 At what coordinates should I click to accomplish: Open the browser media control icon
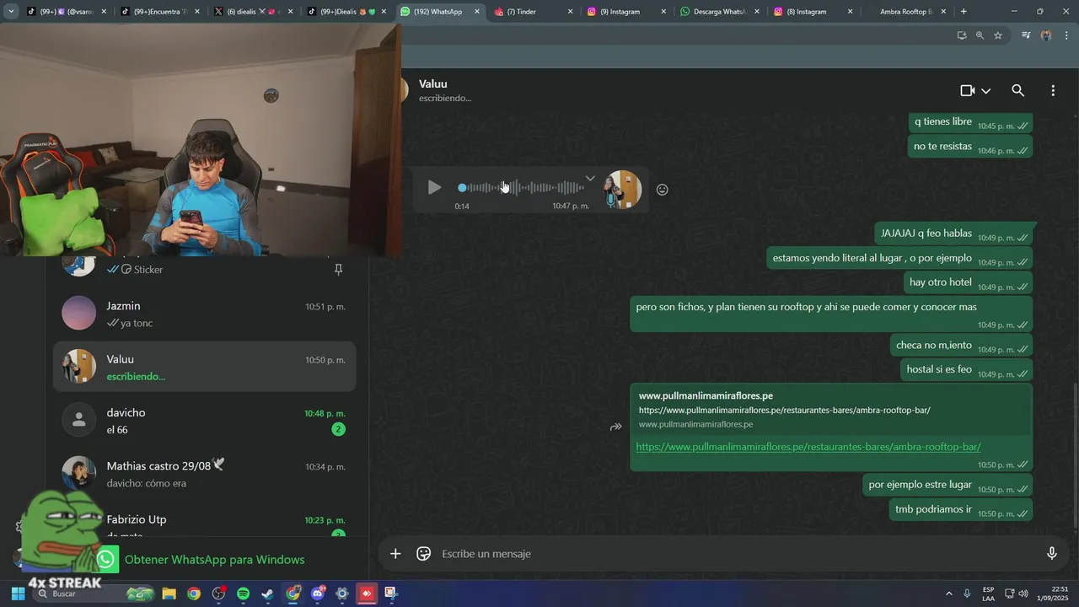(x=1026, y=35)
